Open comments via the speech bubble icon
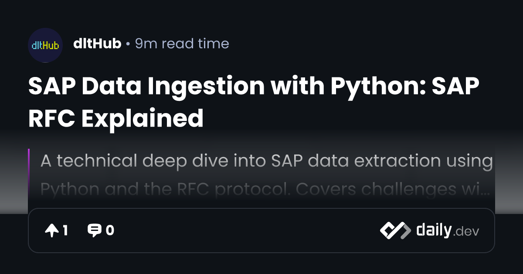The image size is (523, 274). pyautogui.click(x=94, y=231)
